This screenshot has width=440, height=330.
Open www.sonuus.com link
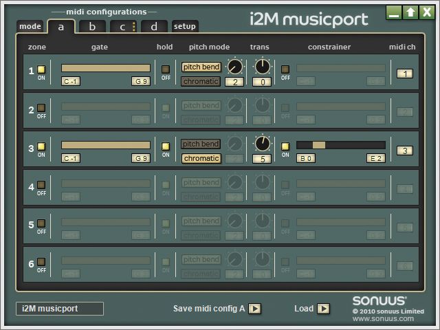(383, 319)
